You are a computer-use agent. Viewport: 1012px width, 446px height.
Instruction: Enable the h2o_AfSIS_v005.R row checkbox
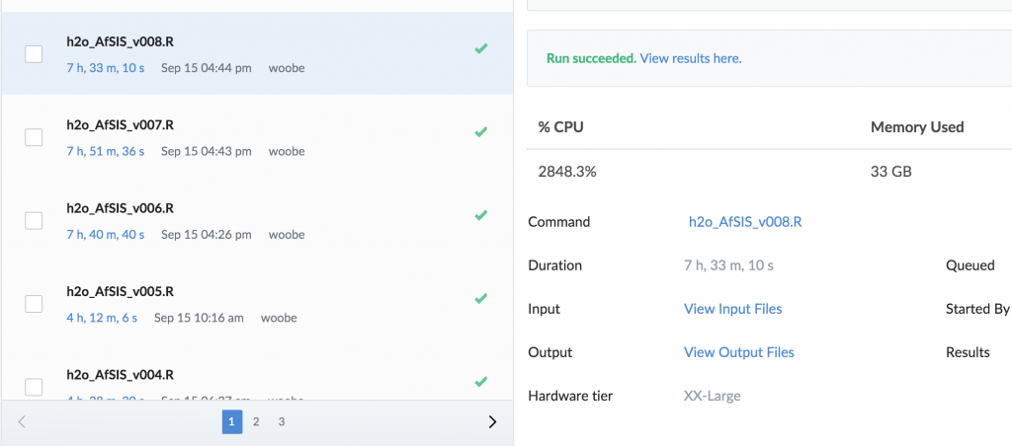[x=34, y=304]
